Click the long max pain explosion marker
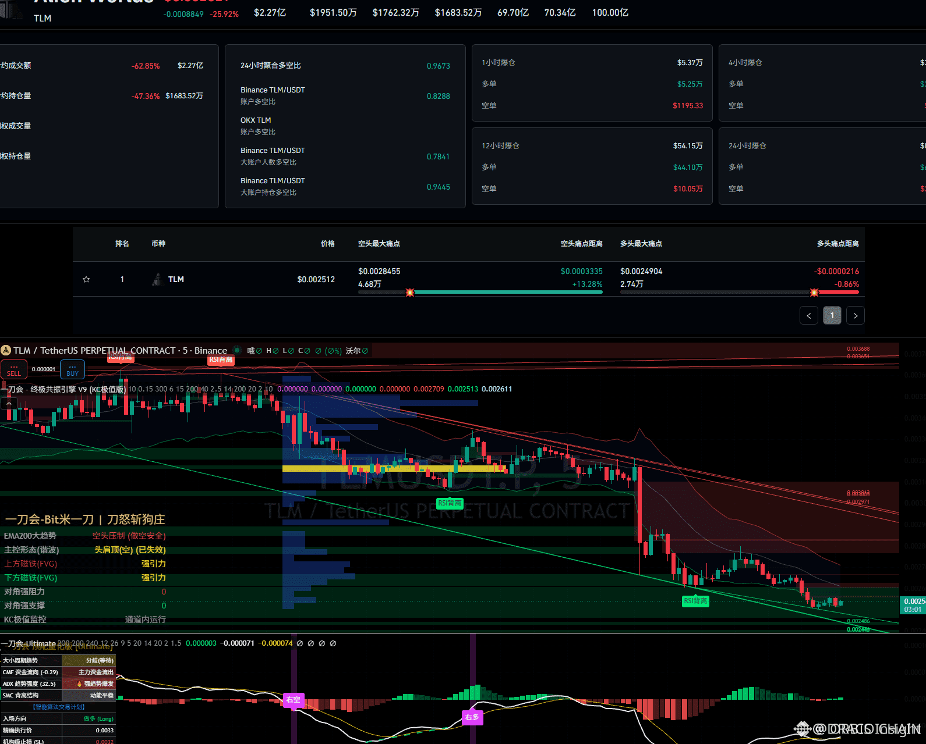This screenshot has width=926, height=744. coord(814,292)
